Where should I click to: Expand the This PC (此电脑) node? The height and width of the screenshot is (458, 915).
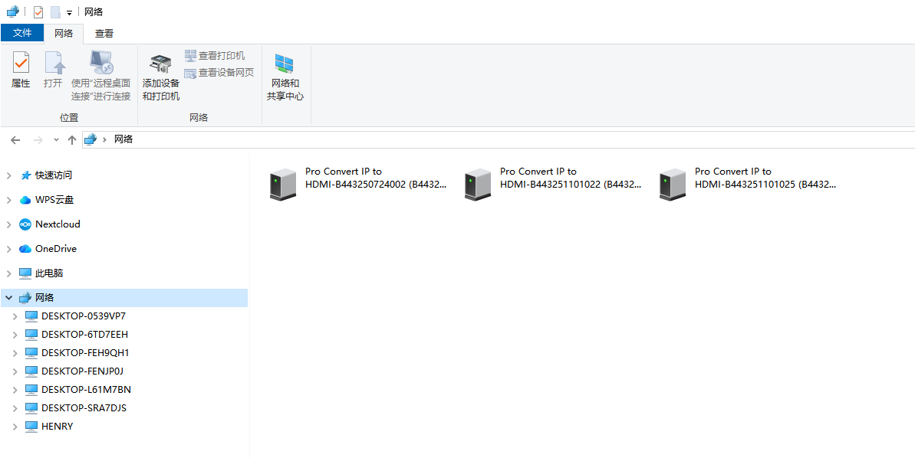click(9, 273)
